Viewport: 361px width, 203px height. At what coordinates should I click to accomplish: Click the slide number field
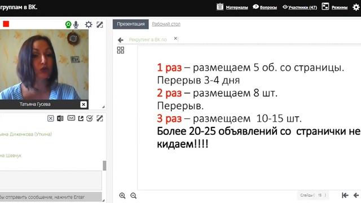point(320,195)
